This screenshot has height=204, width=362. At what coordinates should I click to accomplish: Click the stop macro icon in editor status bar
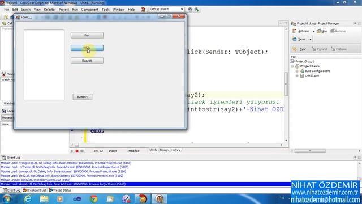[x=82, y=151]
